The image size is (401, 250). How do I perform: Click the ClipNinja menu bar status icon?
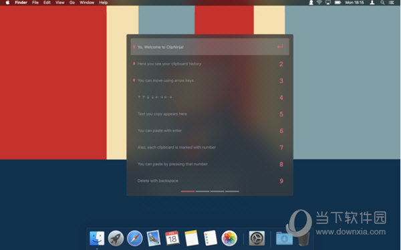click(x=311, y=3)
